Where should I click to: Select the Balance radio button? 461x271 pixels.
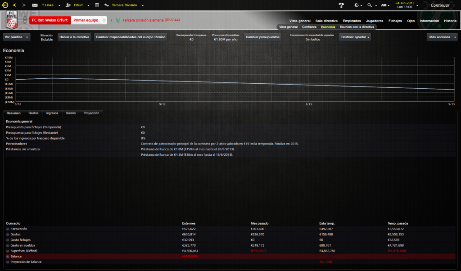(x=8, y=257)
